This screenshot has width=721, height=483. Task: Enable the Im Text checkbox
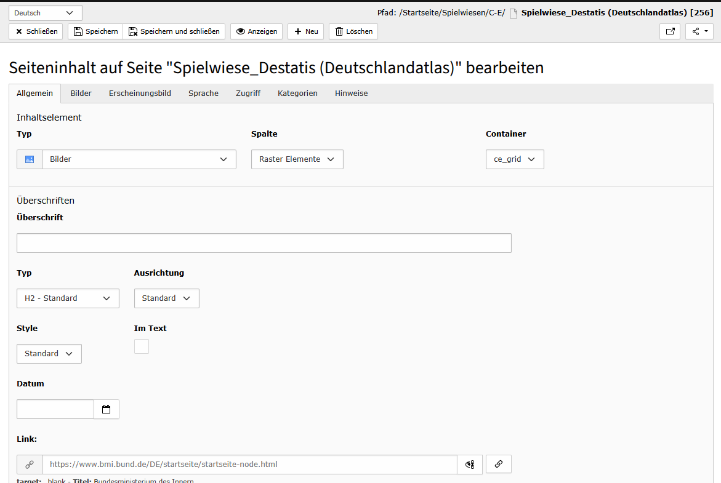(142, 346)
